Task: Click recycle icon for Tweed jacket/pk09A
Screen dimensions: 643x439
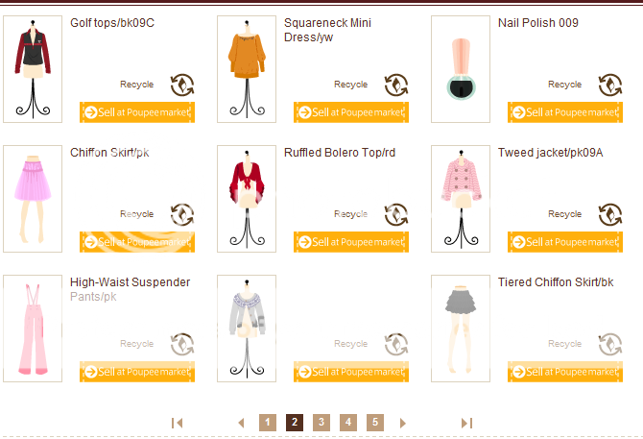Action: [x=610, y=214]
